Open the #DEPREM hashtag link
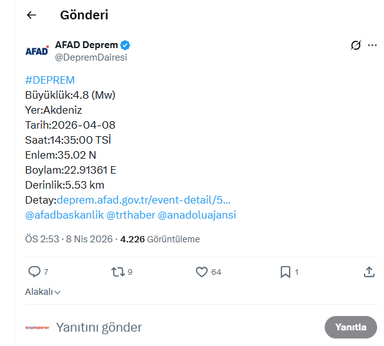The image size is (384, 346). click(50, 80)
